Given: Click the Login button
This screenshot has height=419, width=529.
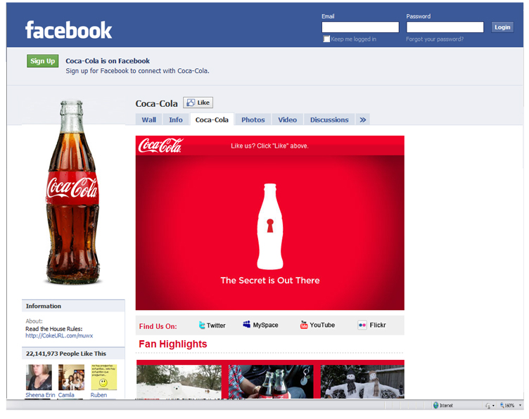Looking at the screenshot, I should point(502,27).
